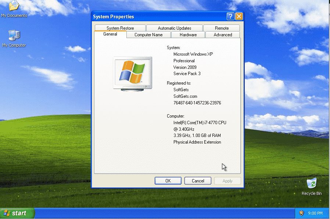Click the 'Microsoft Windows XP' text
This screenshot has height=219, width=330.
(x=193, y=54)
